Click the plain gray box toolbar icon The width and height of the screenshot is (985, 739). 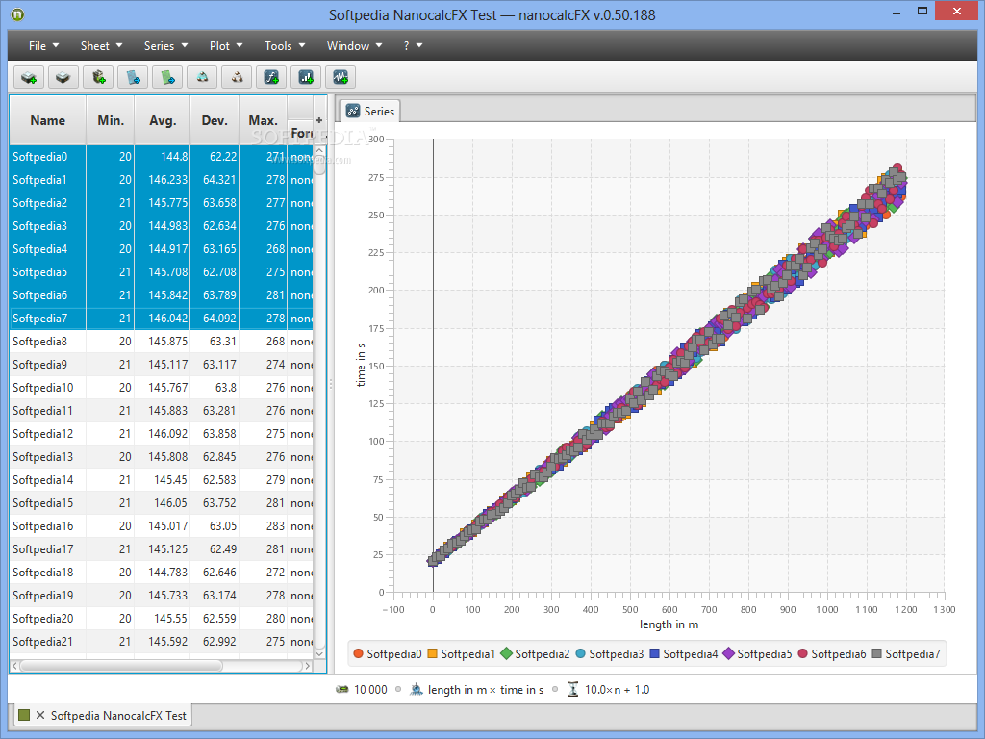63,77
